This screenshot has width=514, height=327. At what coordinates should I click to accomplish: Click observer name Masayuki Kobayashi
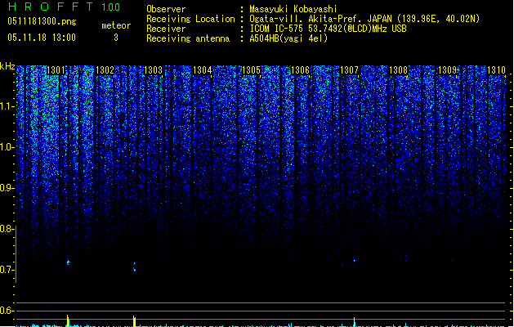click(293, 9)
